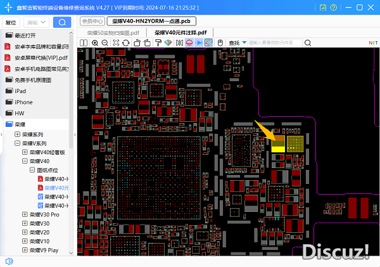The height and width of the screenshot is (267, 380).
Task: Open the highlighted 荣耀V40元 PDF file
Action: click(x=53, y=188)
